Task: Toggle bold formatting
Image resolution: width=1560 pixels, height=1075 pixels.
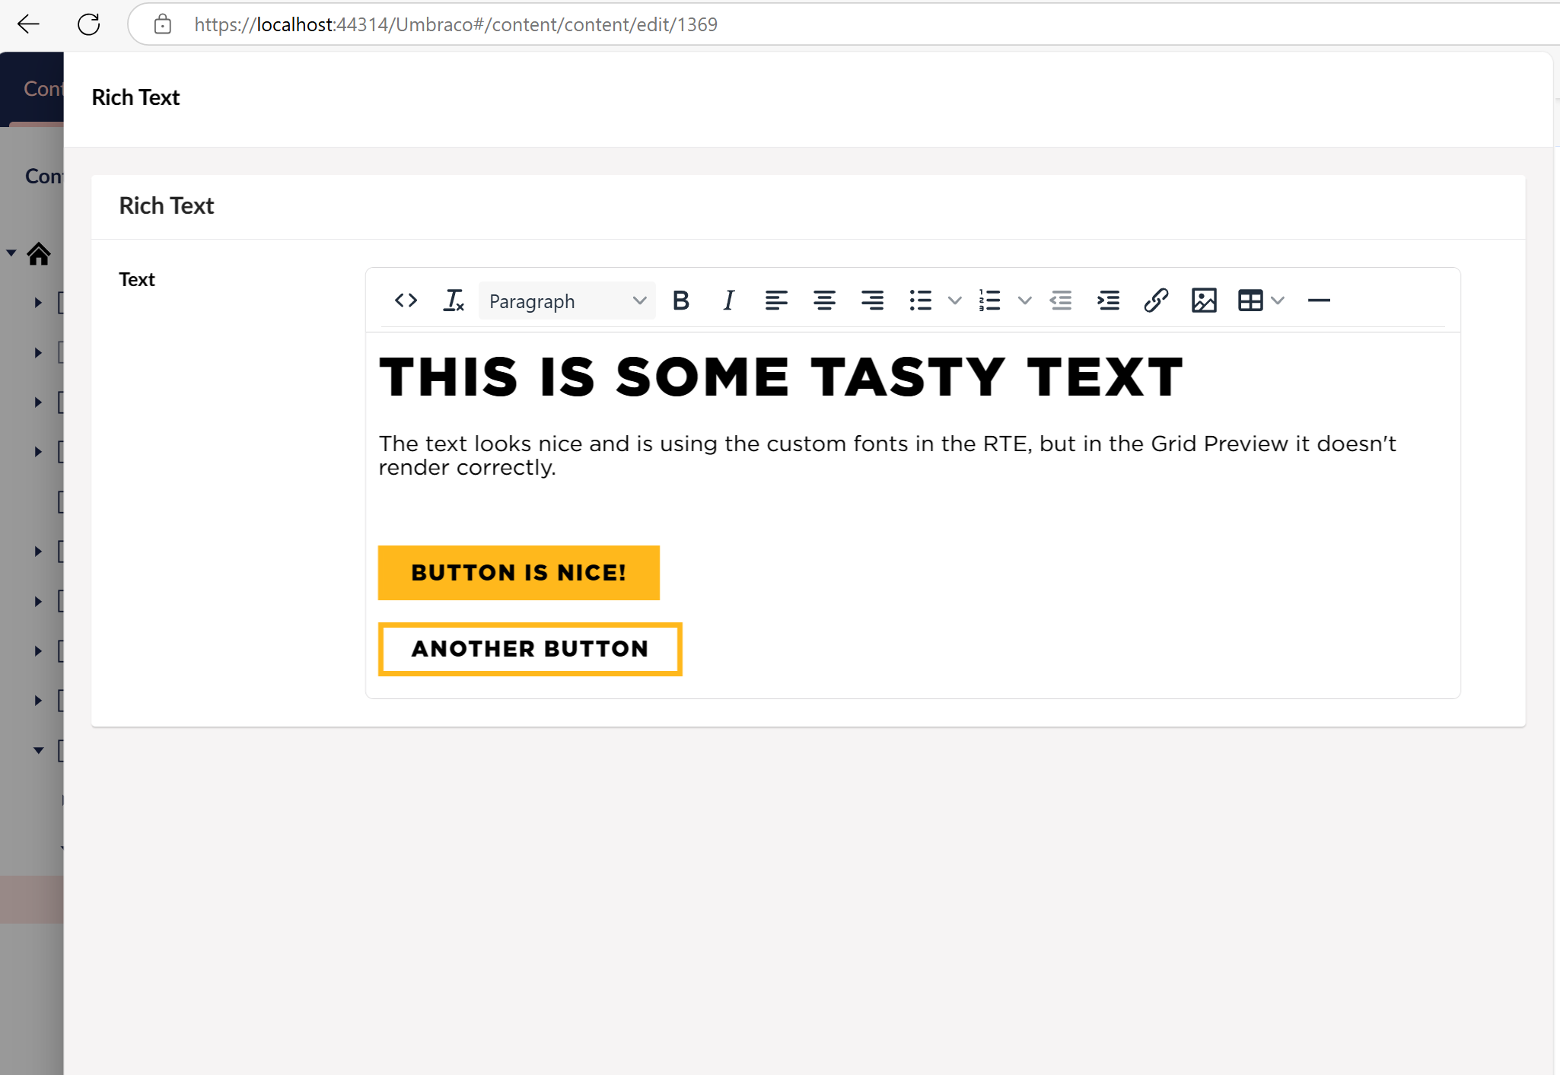Action: point(681,301)
